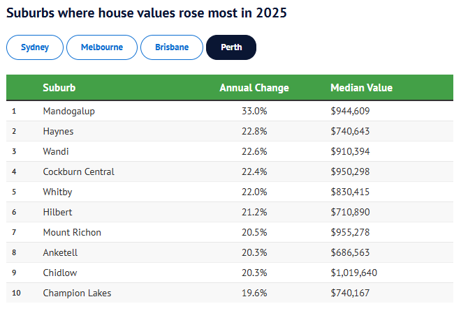Click Mount Richon in the list

pyautogui.click(x=71, y=232)
